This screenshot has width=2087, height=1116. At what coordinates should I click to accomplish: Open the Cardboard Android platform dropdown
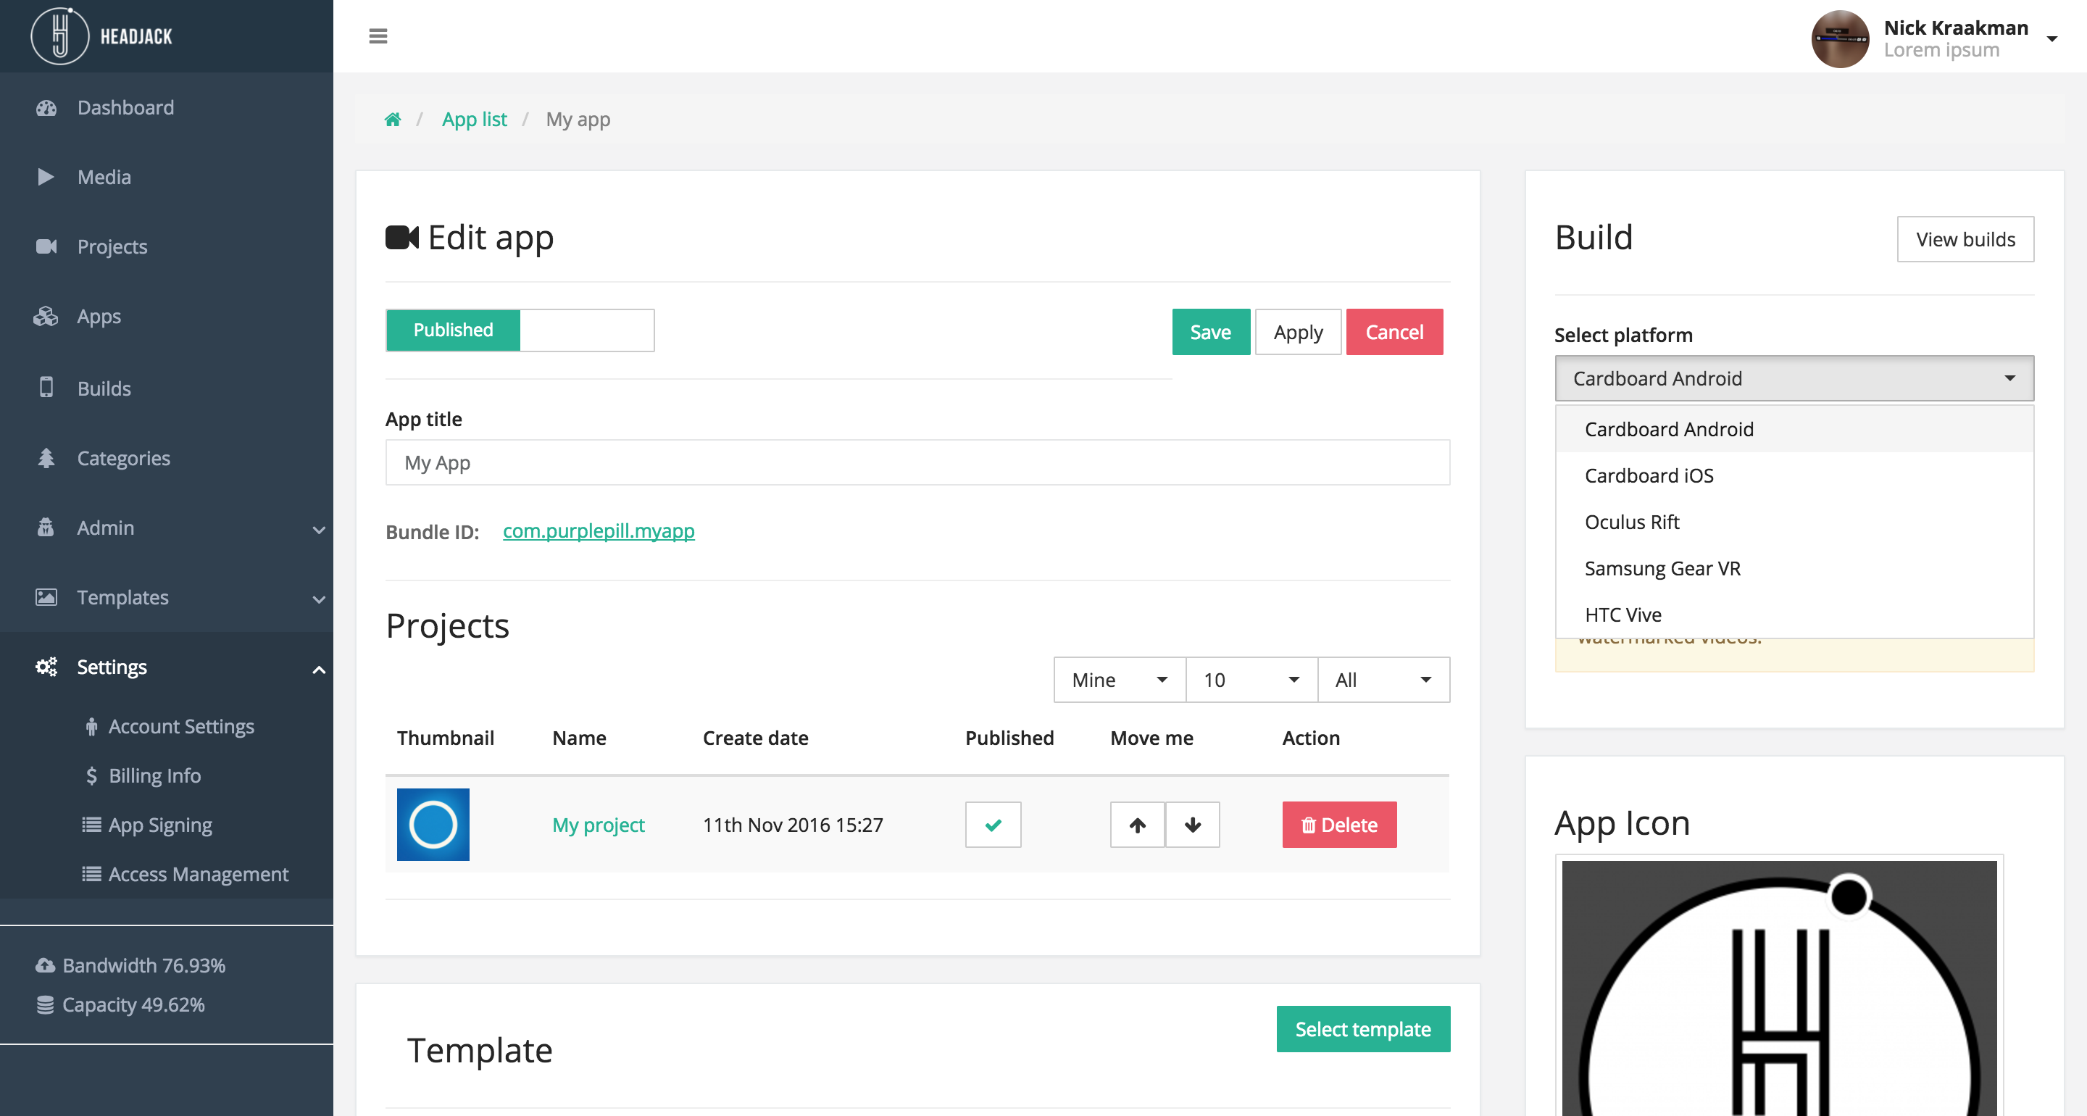pos(1793,378)
